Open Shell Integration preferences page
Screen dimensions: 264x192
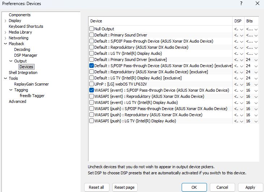[23, 73]
